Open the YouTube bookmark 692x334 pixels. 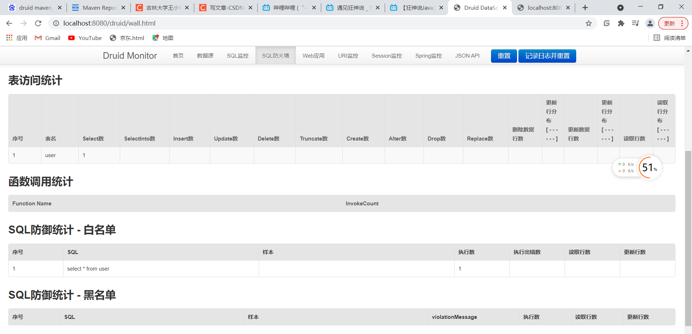(85, 38)
